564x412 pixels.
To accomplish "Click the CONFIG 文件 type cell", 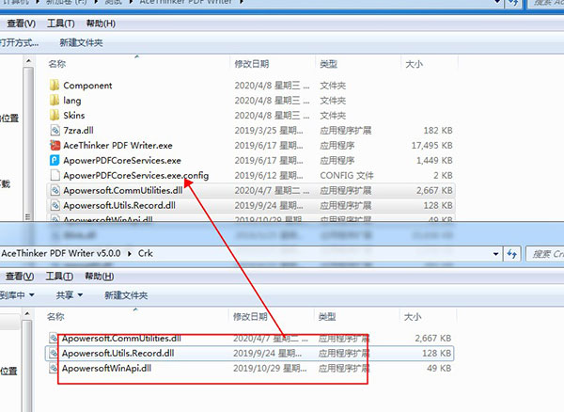I will [347, 176].
